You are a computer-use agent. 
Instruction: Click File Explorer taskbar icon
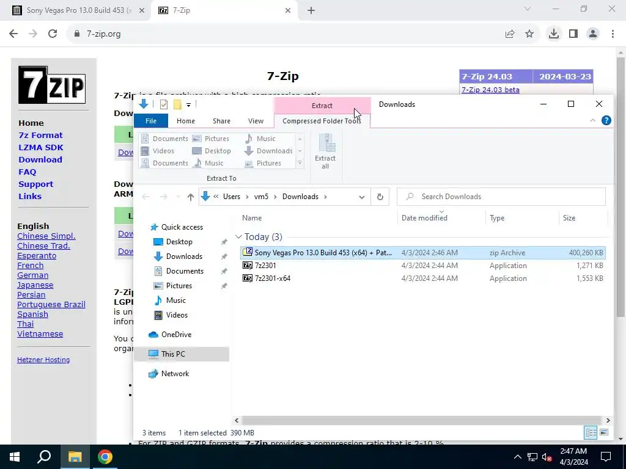coord(75,457)
